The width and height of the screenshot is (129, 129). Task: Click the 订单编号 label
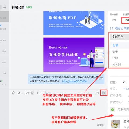click(x=116, y=96)
